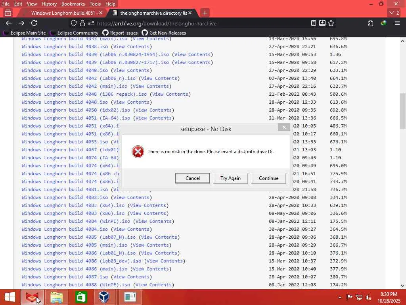The width and height of the screenshot is (406, 305).
Task: Open the window app pinned in taskbar
Action: pyautogui.click(x=130, y=297)
